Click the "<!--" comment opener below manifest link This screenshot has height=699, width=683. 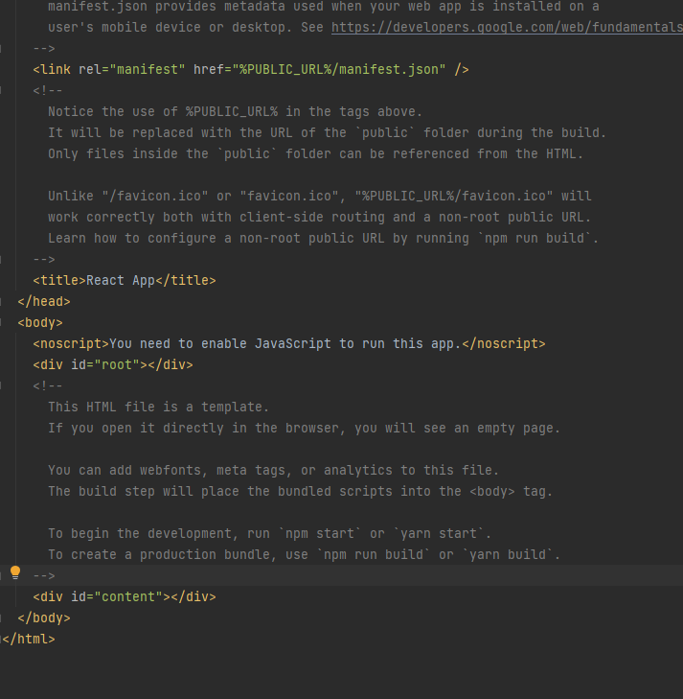click(48, 90)
